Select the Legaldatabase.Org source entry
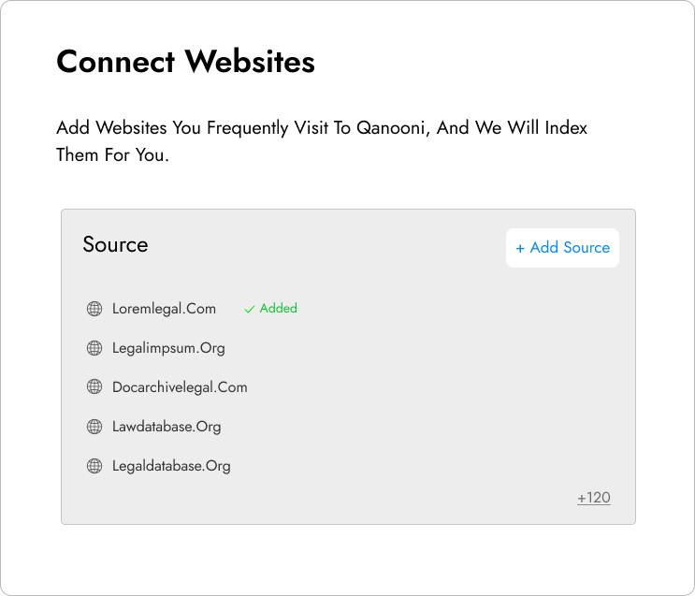695x596 pixels. 171,466
